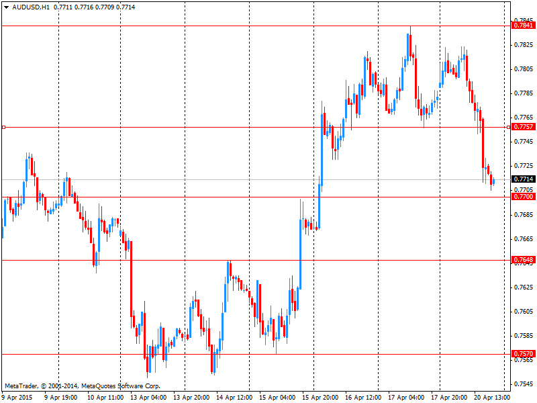Open the chart menu triangle beside AUDUSD,H1

pyautogui.click(x=6, y=7)
